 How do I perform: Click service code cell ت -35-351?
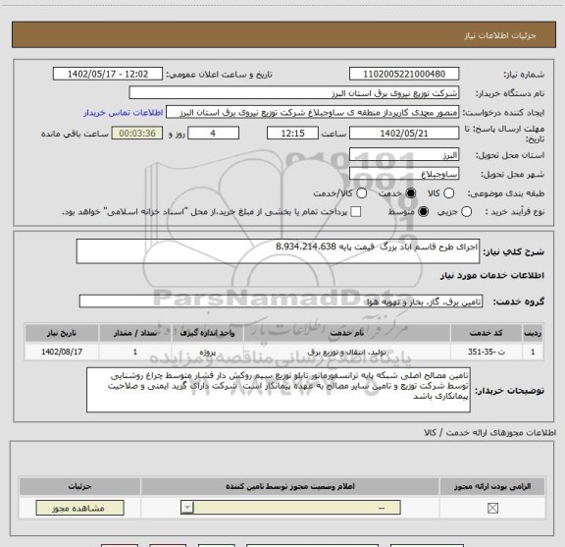(487, 352)
